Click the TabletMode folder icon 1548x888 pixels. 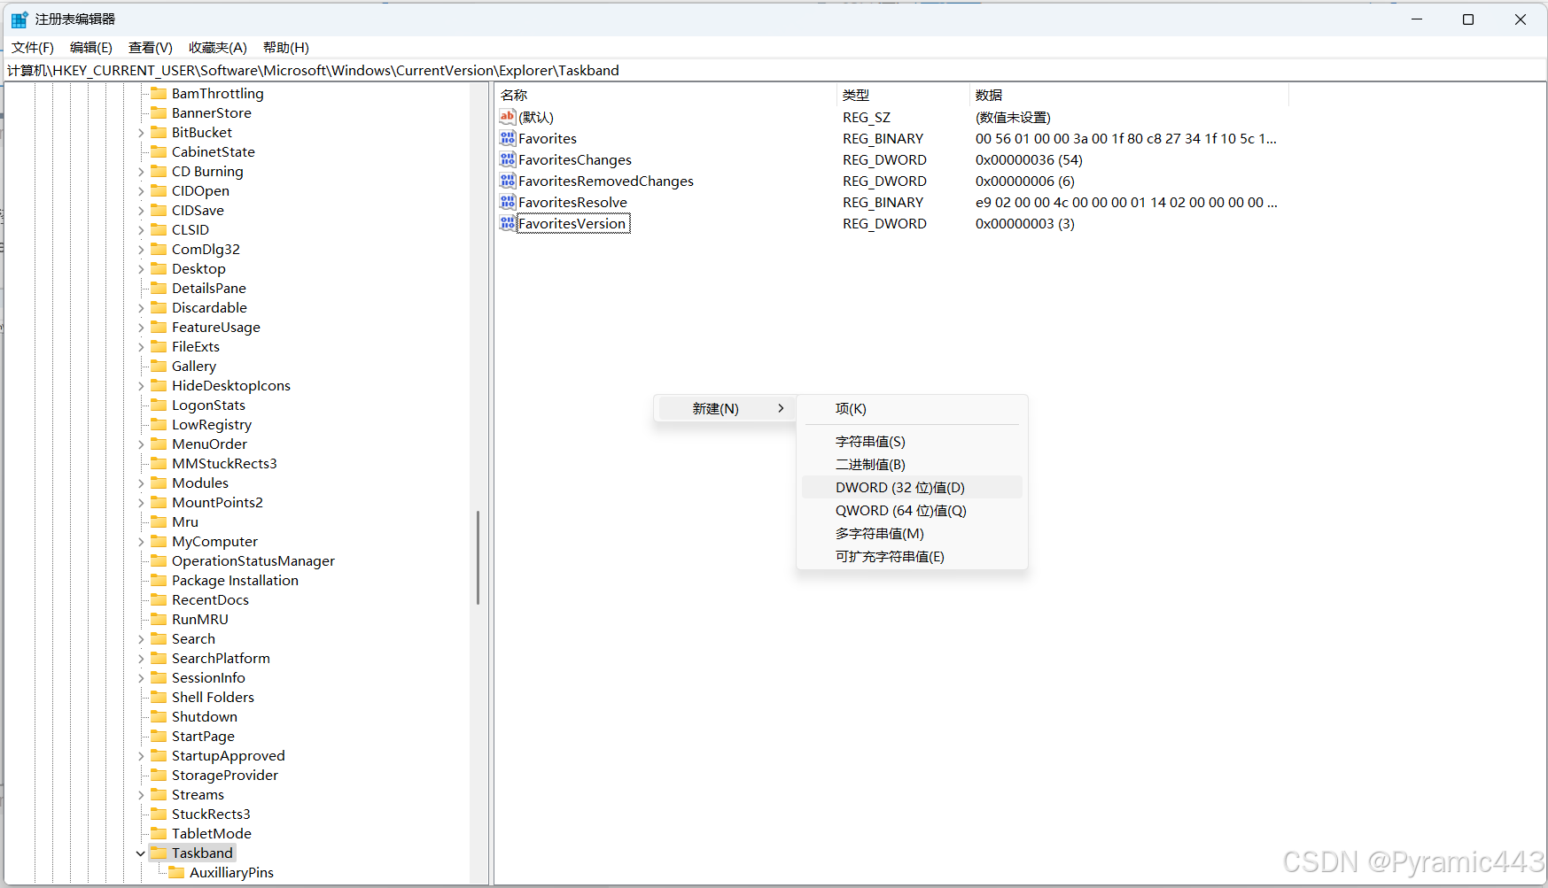tap(159, 833)
